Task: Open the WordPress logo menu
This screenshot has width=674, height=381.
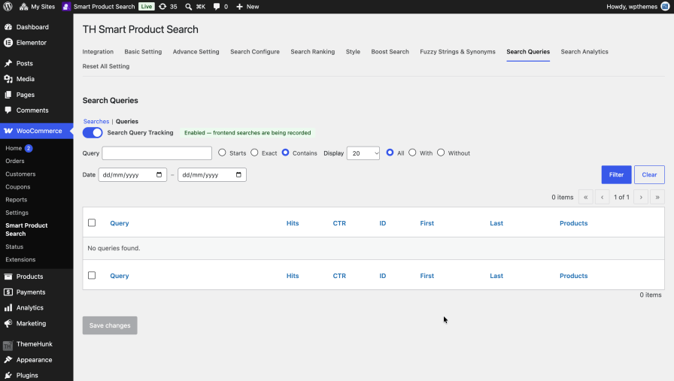Action: [x=8, y=7]
